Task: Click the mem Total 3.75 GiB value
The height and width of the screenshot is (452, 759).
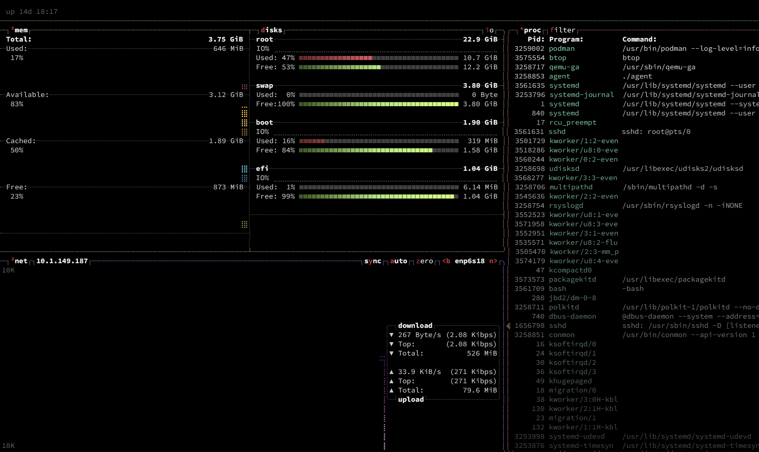Action: coord(226,40)
